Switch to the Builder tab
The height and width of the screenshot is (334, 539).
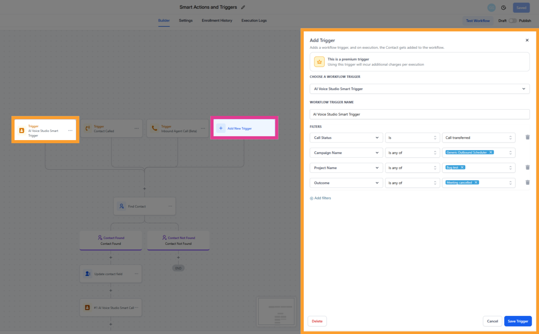coord(164,20)
